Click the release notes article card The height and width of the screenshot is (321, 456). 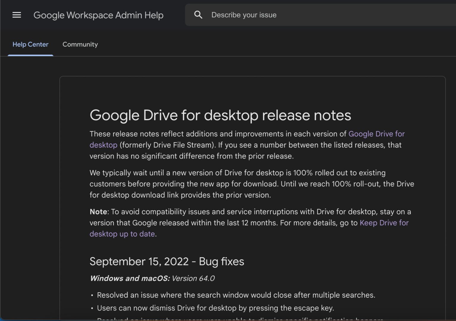pyautogui.click(x=252, y=195)
